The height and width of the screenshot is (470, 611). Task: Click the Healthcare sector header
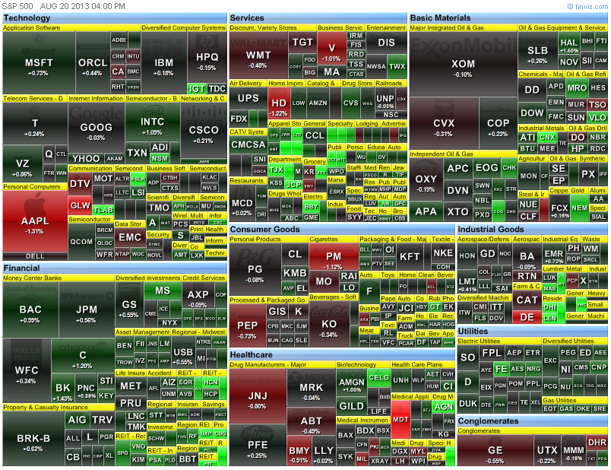coord(252,354)
